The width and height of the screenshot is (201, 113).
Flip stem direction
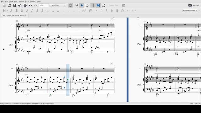click(x=122, y=11)
